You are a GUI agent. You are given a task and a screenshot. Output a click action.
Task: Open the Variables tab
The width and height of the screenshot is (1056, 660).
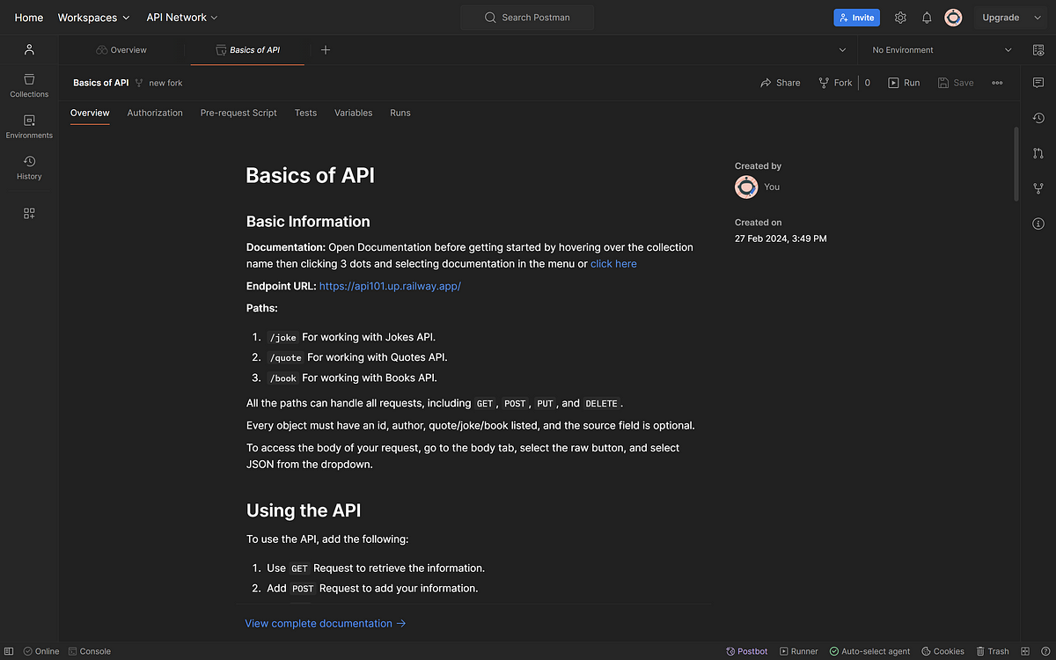pos(353,113)
